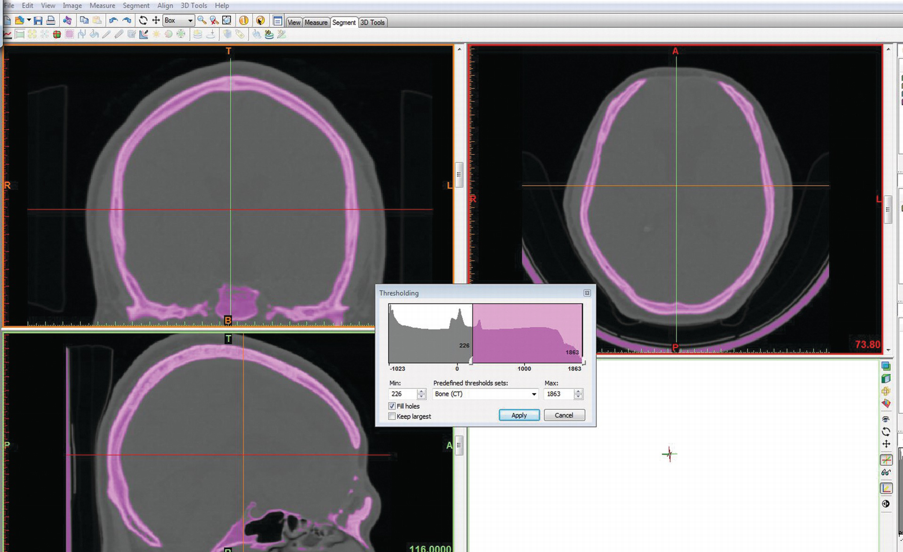Open the Box selection mode dropdown
This screenshot has width=903, height=552.
190,21
